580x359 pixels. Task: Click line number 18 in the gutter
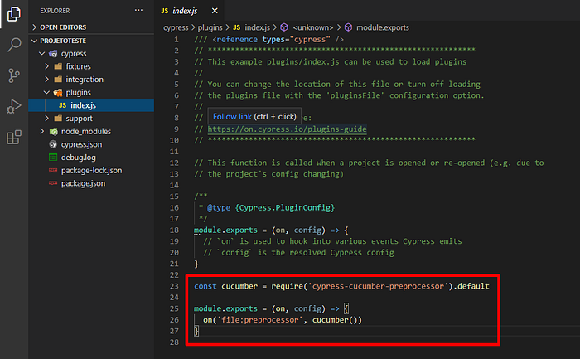[174, 230]
